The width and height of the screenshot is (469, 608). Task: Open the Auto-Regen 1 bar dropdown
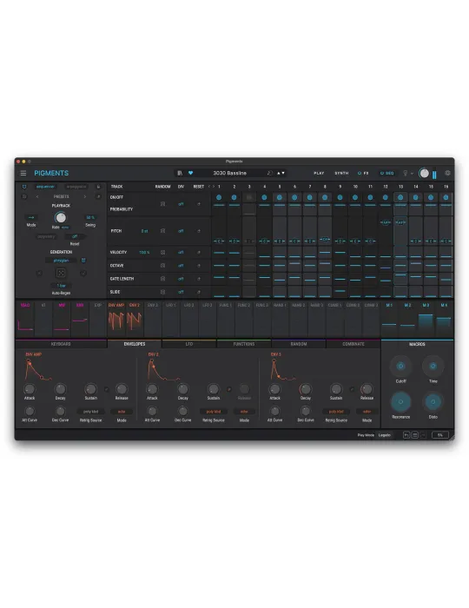coord(62,286)
